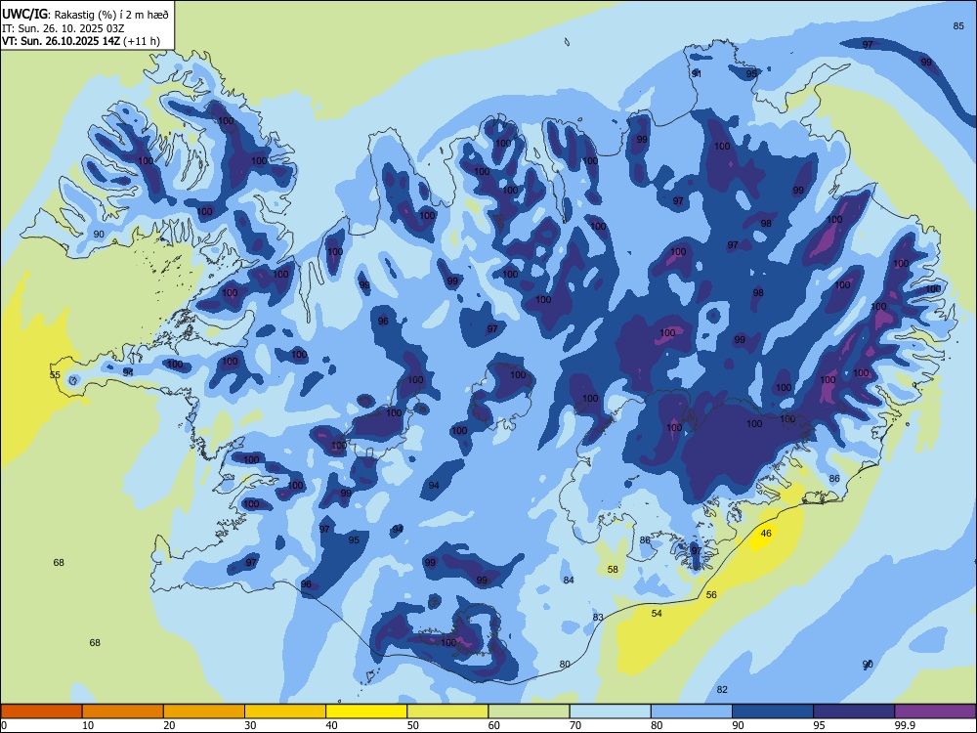Click the legend label 40
Screen dimensions: 977x733
click(331, 725)
